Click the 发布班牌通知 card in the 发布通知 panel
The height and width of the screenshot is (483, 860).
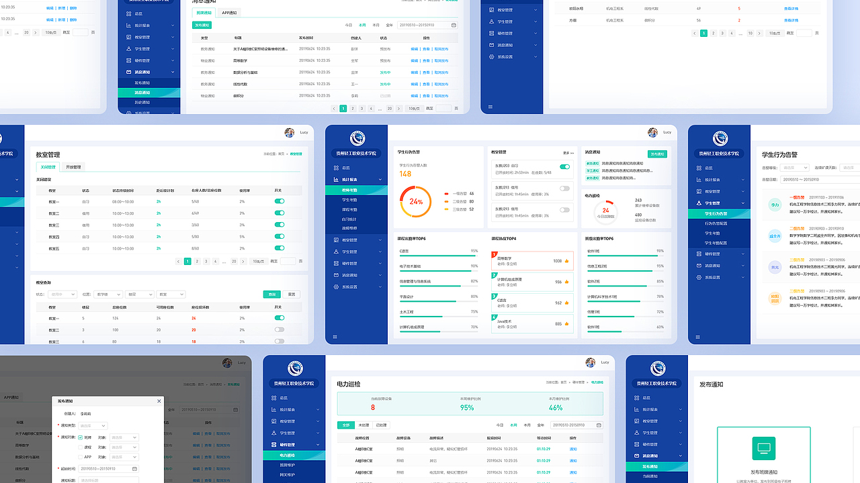pyautogui.click(x=763, y=455)
